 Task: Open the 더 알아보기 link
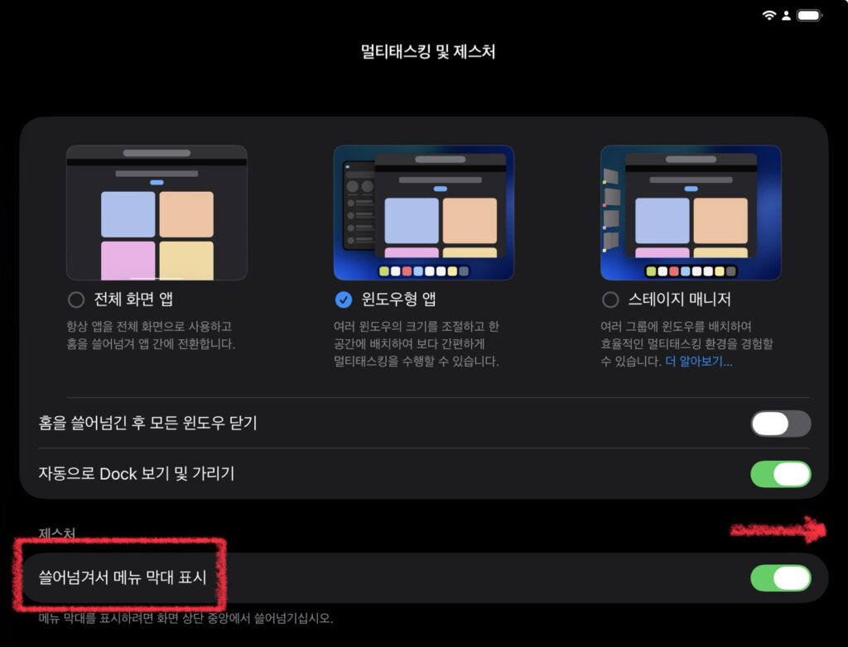[699, 361]
